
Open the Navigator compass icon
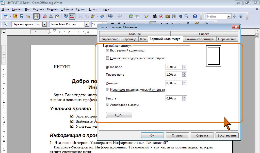pyautogui.click(x=161, y=16)
